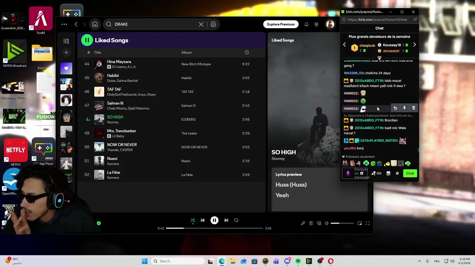Open New Bitch Mixtape album link
475x267 pixels.
point(196,64)
